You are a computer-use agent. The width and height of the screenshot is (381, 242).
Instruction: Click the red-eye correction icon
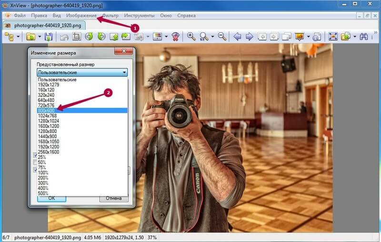175,37
